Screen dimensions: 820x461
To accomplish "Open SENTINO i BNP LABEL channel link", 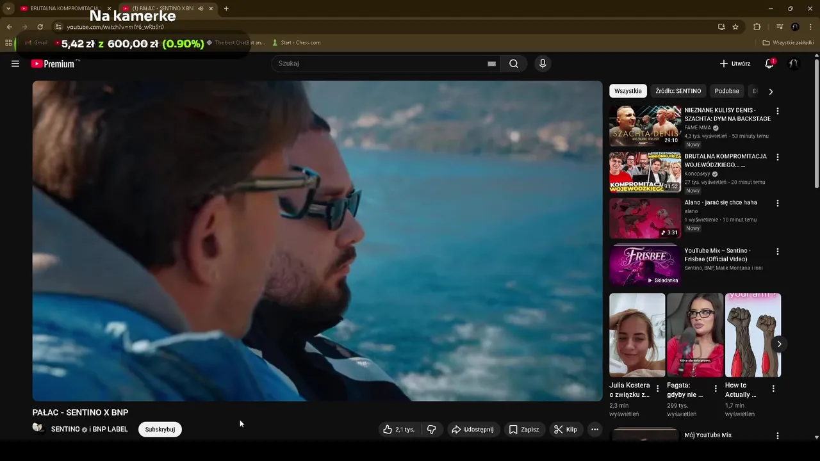I will tap(90, 430).
